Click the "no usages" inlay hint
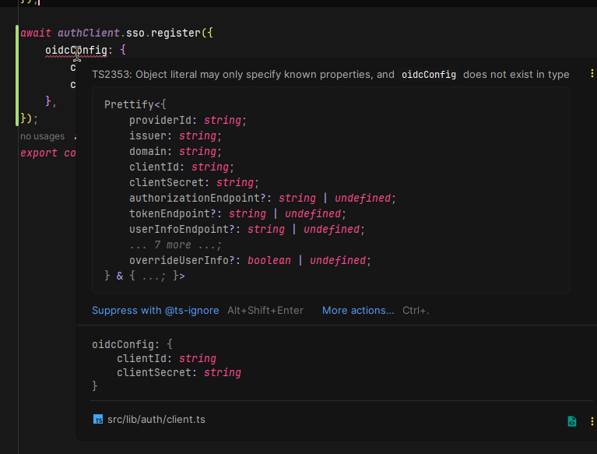Viewport: 597px width, 454px height. pos(43,136)
